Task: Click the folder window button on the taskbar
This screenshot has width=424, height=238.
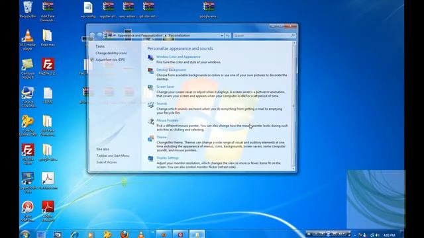Action: tap(197, 234)
